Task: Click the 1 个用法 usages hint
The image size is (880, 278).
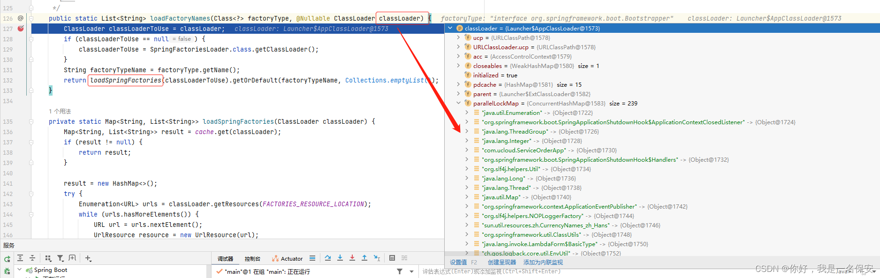Action: (x=60, y=112)
